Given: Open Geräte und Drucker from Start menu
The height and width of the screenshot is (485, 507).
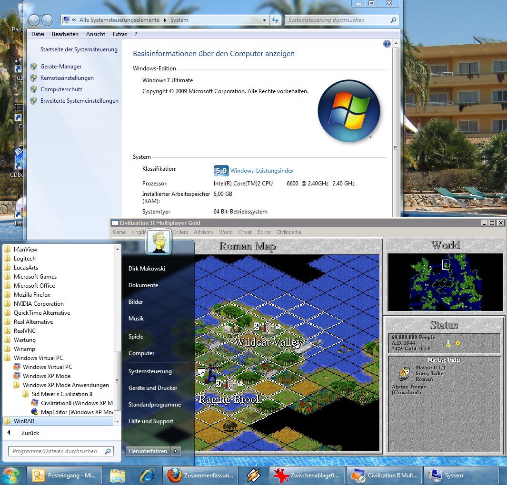Looking at the screenshot, I should [153, 388].
